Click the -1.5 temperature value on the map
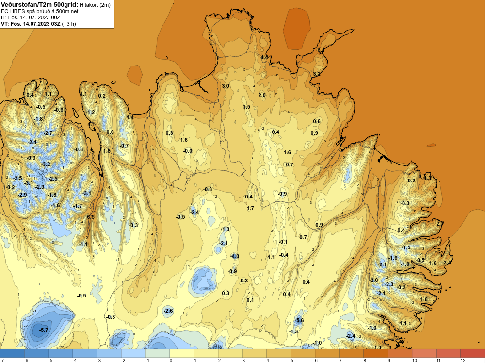Image resolution: width=485 pixels, height=363 pixels. tap(405, 247)
